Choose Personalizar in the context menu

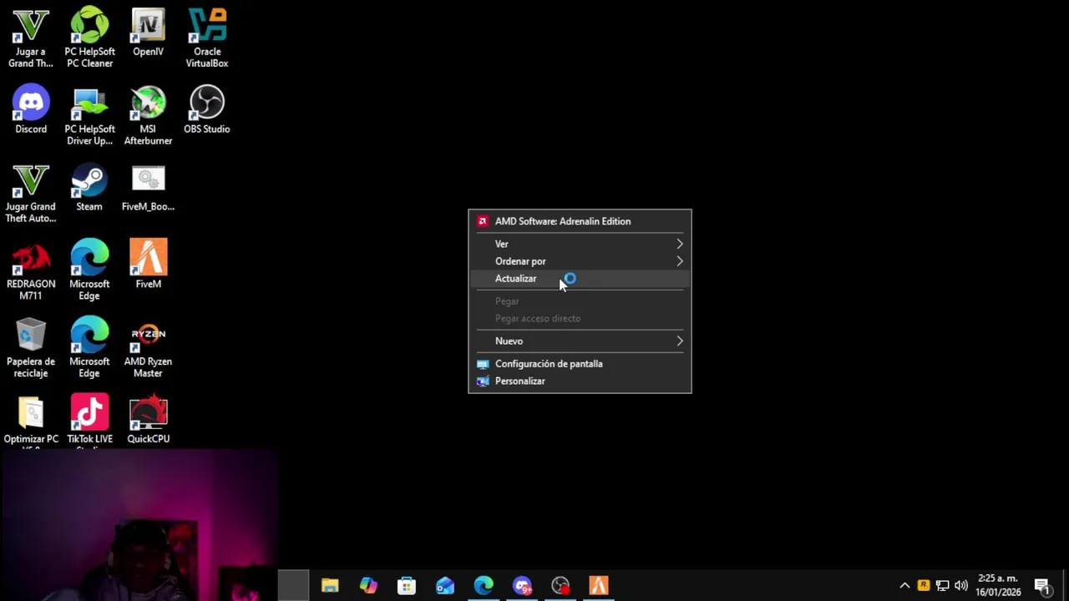tap(580, 381)
